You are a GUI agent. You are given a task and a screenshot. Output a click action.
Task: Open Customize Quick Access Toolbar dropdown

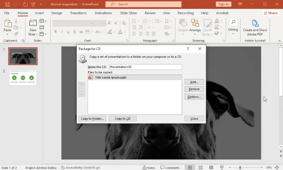41,4
